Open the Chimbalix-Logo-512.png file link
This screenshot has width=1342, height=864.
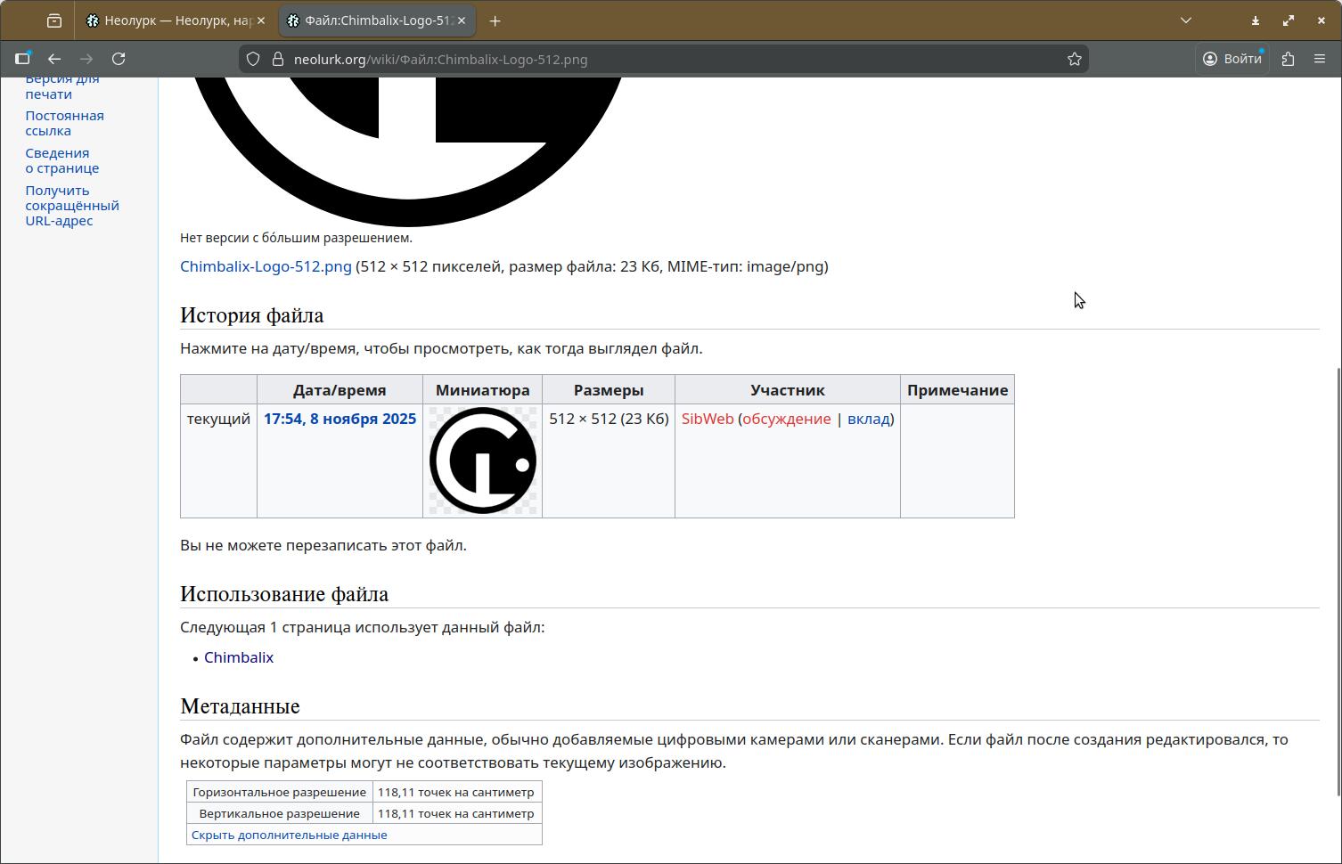pyautogui.click(x=266, y=266)
